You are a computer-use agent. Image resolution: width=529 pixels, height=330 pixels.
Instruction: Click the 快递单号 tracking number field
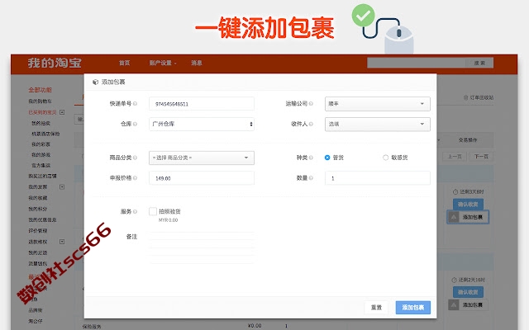click(202, 104)
